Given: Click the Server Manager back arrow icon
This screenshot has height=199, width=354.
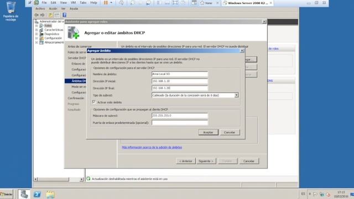Looking at the screenshot, I should [37, 15].
